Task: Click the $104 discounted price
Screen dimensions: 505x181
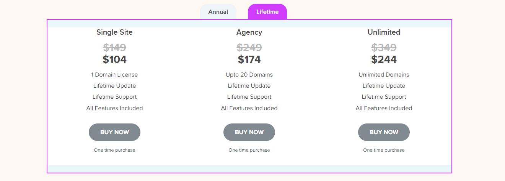Action: coord(114,59)
